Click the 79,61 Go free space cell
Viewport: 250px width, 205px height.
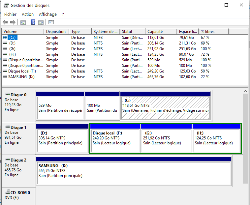tap(186, 38)
